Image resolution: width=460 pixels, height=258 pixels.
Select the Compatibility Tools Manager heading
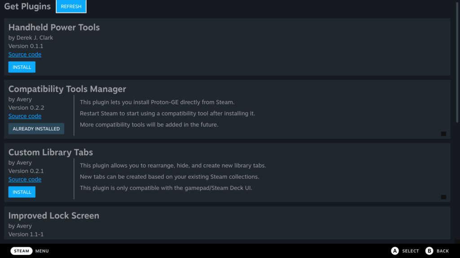click(x=67, y=89)
